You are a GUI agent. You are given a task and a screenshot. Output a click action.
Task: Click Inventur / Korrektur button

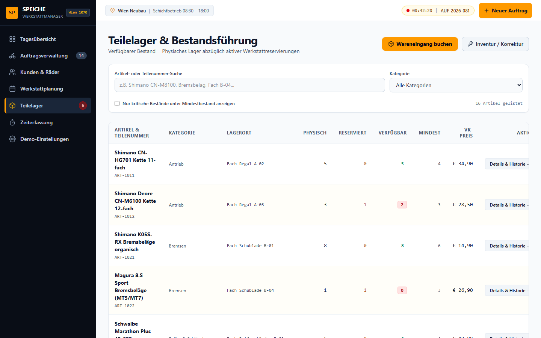(x=495, y=44)
